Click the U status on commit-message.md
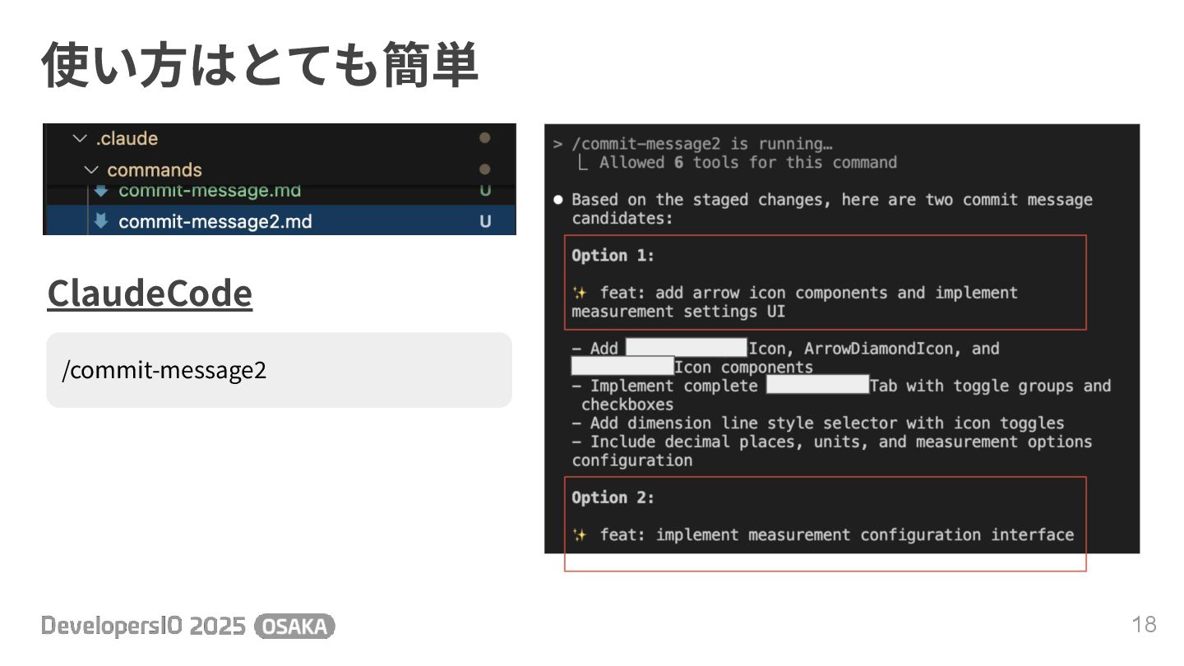This screenshot has height=666, width=1184. (x=485, y=191)
